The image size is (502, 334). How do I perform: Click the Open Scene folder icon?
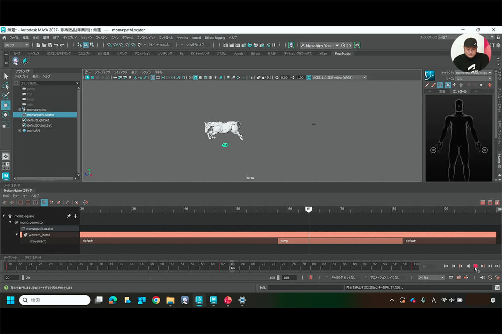pos(44,45)
